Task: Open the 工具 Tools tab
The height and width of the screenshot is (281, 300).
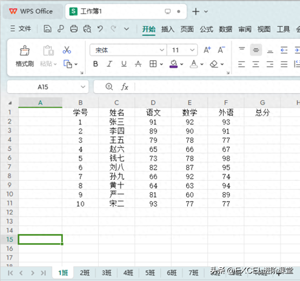Action: tap(283, 29)
